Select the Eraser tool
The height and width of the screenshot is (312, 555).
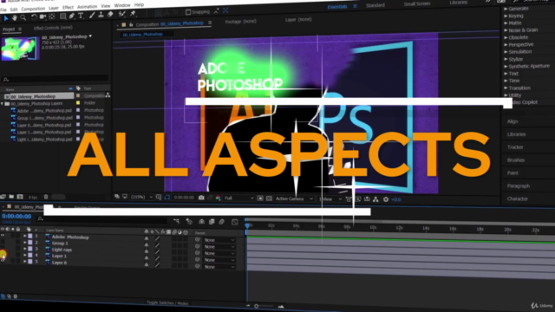(110, 15)
